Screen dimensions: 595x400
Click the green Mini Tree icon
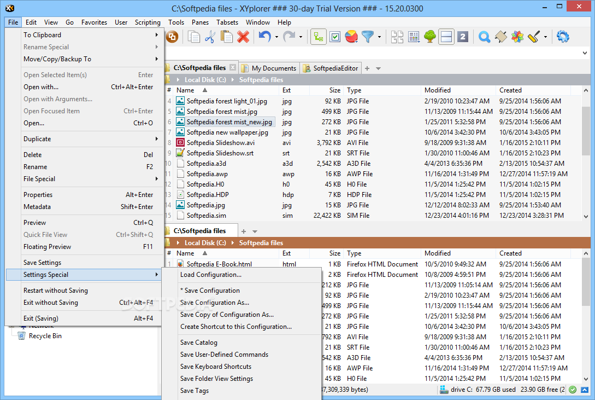(x=430, y=37)
